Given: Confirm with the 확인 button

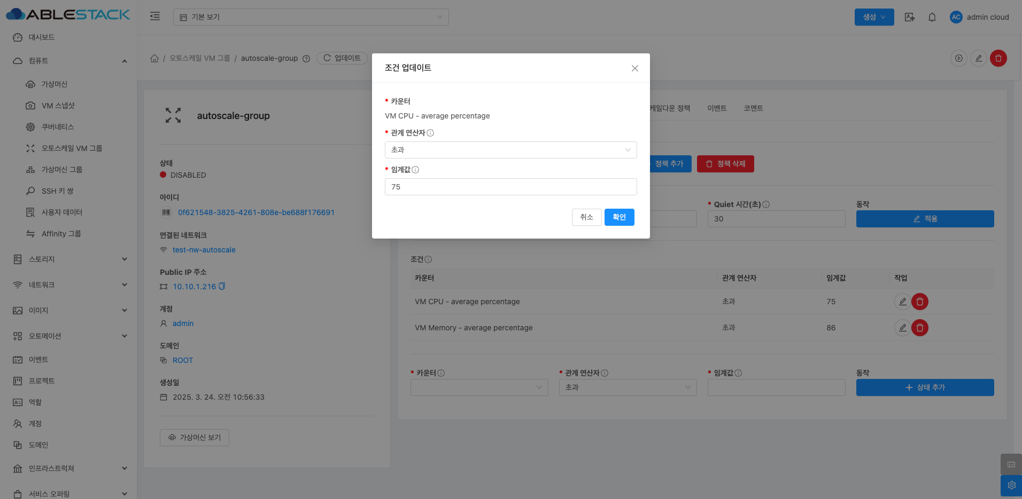Looking at the screenshot, I should [619, 217].
